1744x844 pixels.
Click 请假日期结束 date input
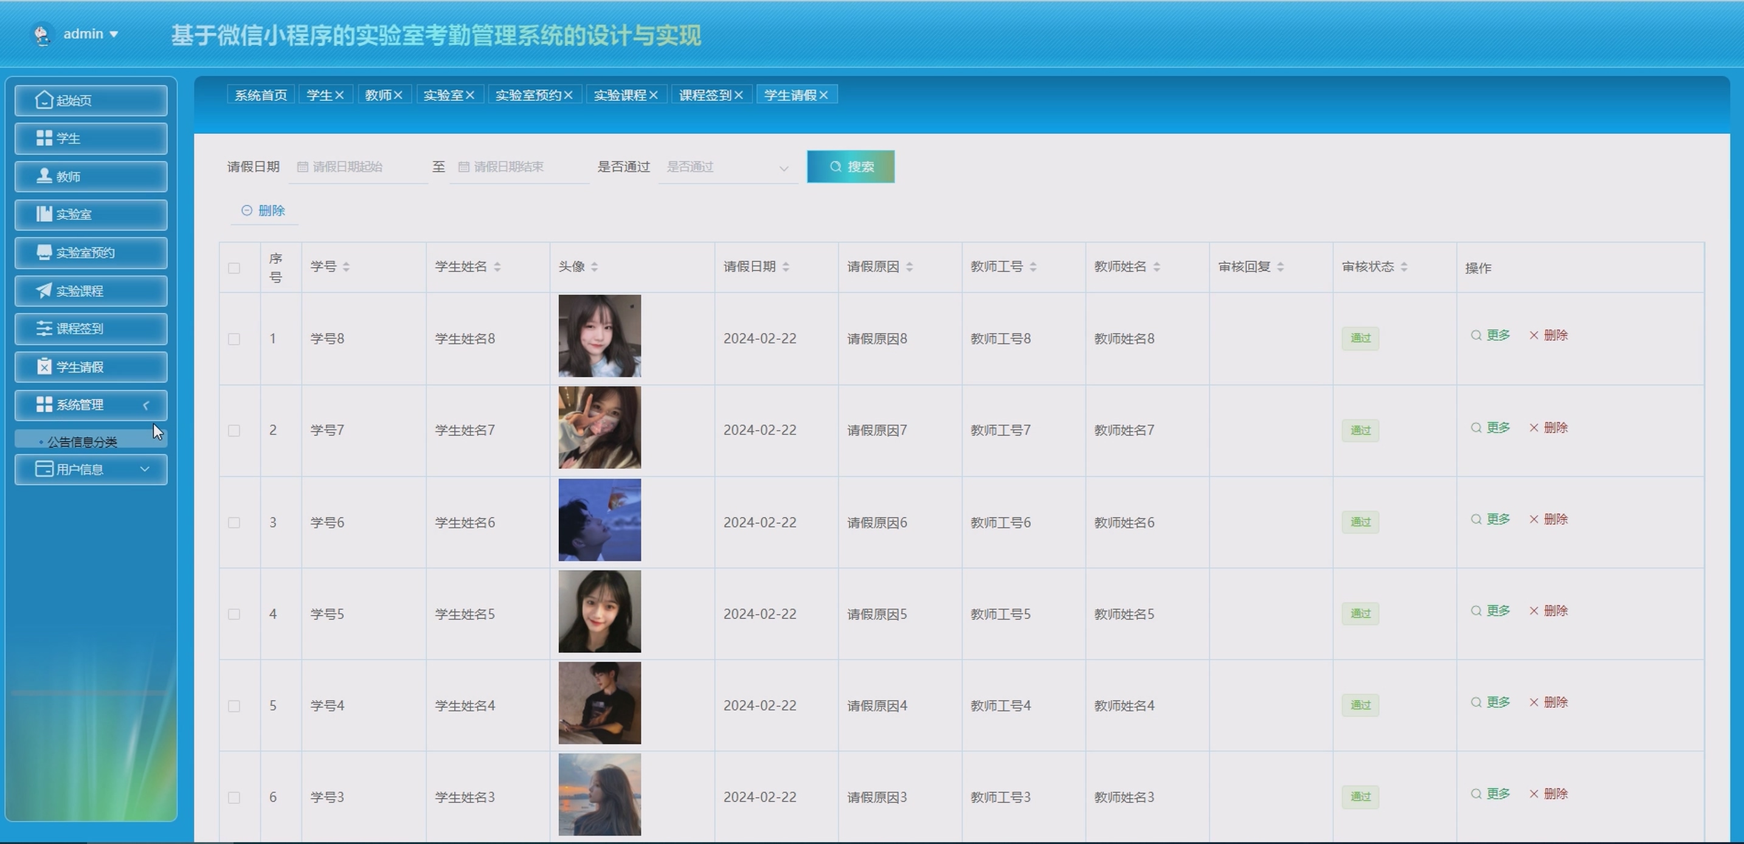point(519,167)
